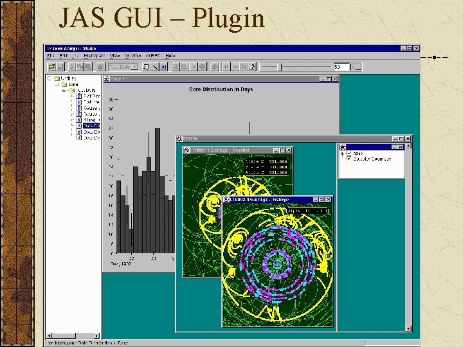The image size is (463, 347).
Task: Click the right arrow forward toolbar icon
Action: (235, 67)
